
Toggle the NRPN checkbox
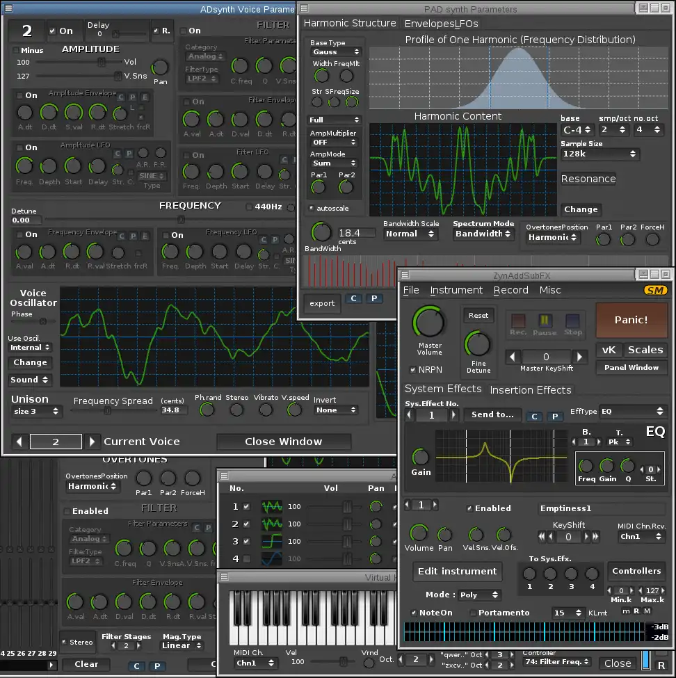point(413,370)
